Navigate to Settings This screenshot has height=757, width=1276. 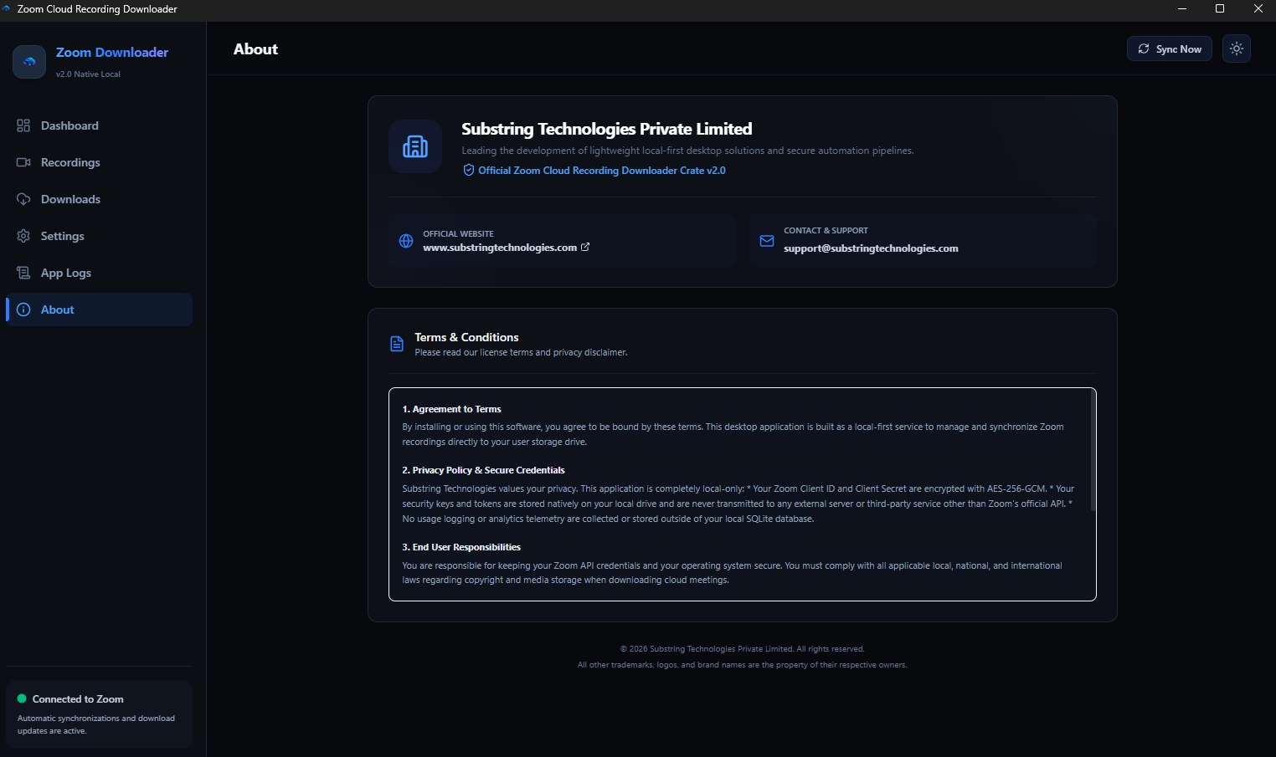point(100,236)
